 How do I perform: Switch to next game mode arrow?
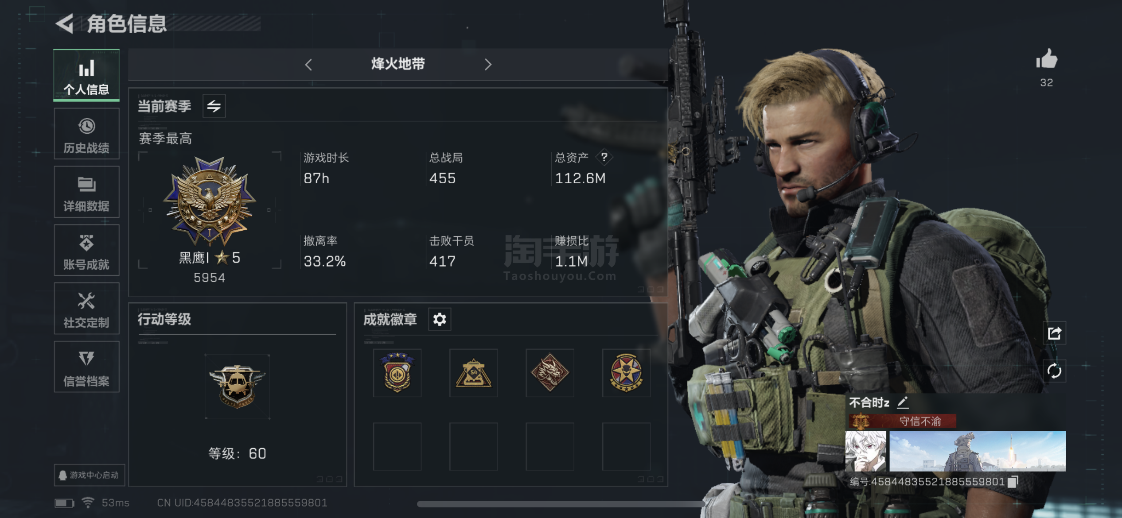click(488, 65)
